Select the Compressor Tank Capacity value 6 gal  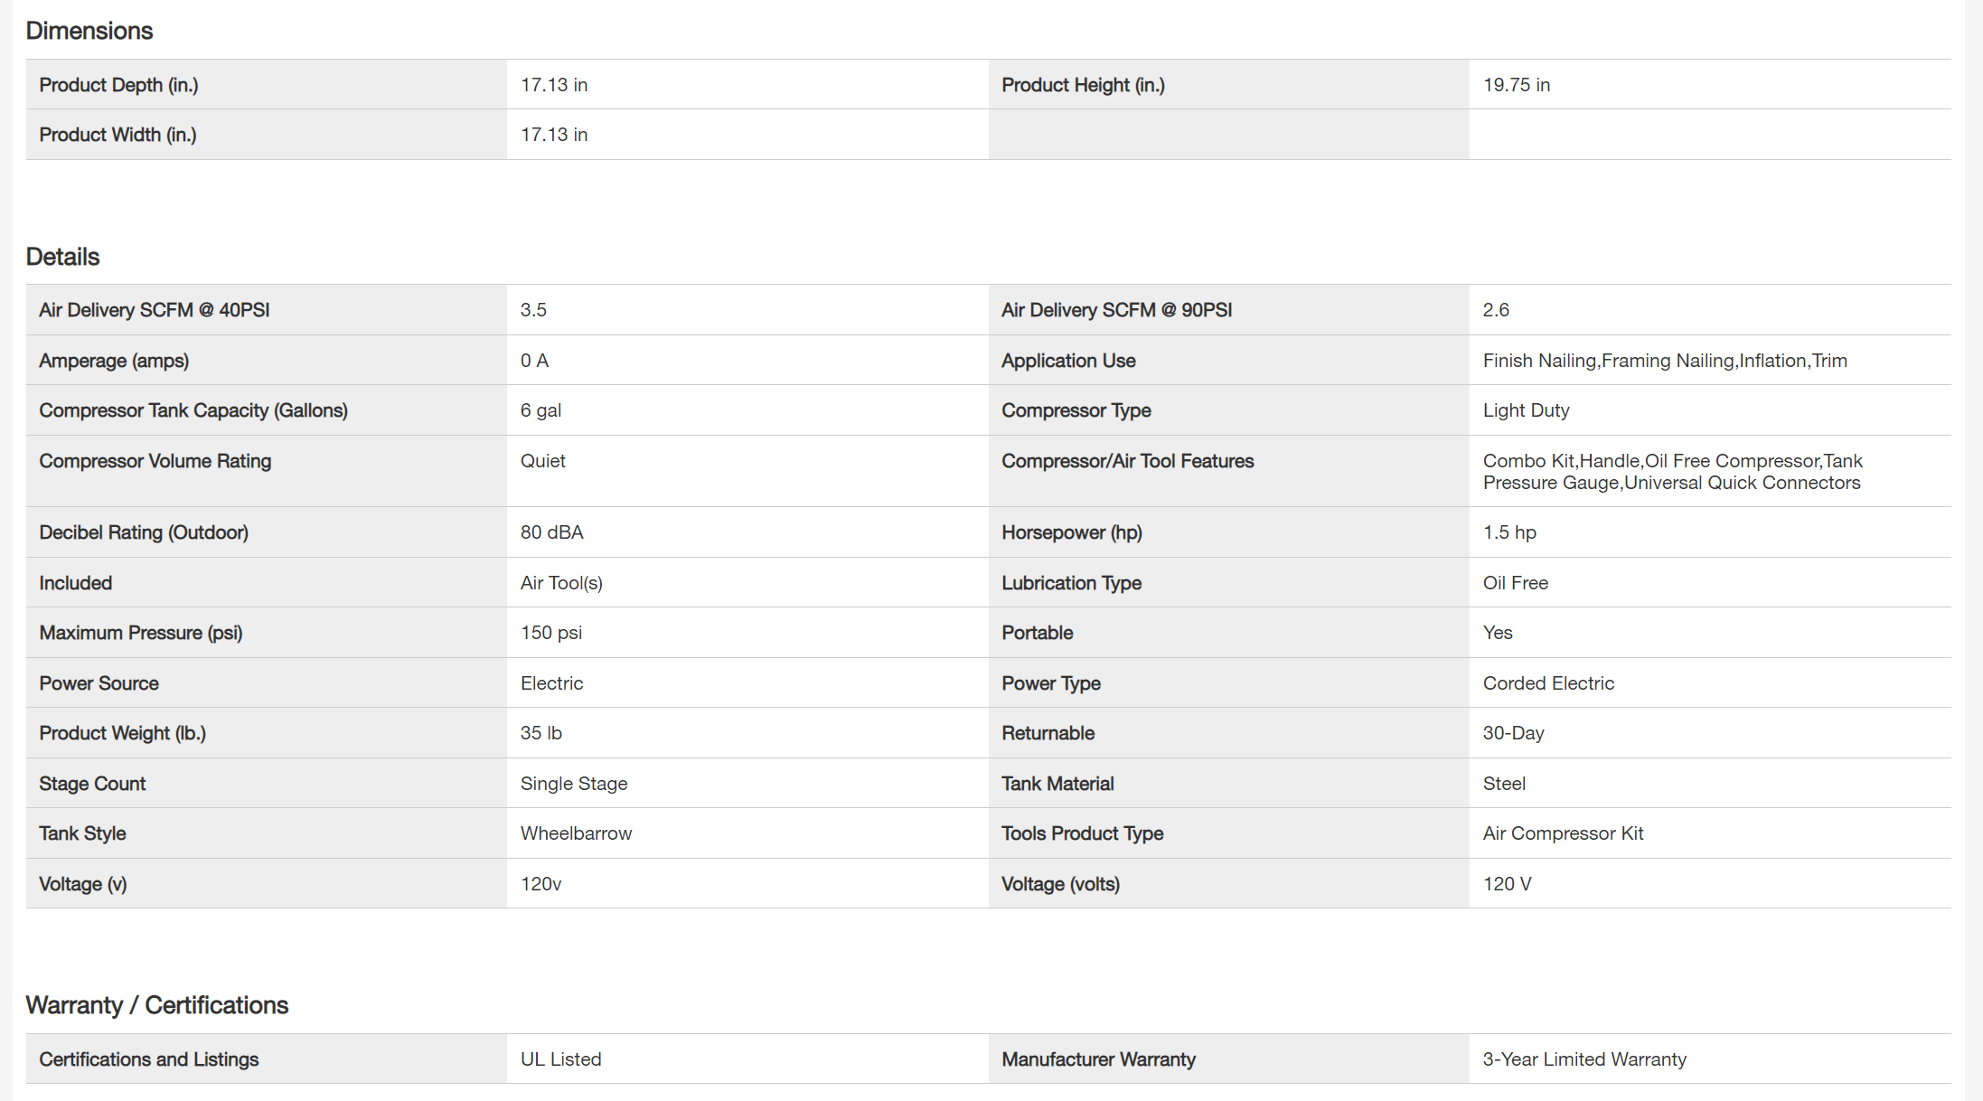540,410
